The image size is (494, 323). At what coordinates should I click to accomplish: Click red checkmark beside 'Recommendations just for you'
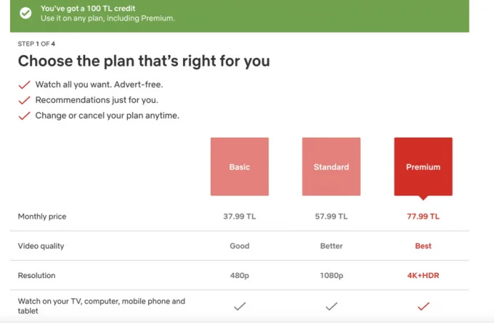pyautogui.click(x=24, y=100)
